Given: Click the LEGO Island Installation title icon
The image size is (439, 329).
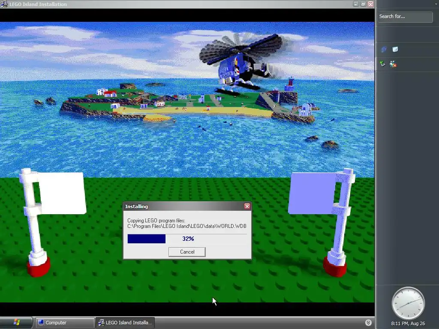Looking at the screenshot, I should pos(4,4).
